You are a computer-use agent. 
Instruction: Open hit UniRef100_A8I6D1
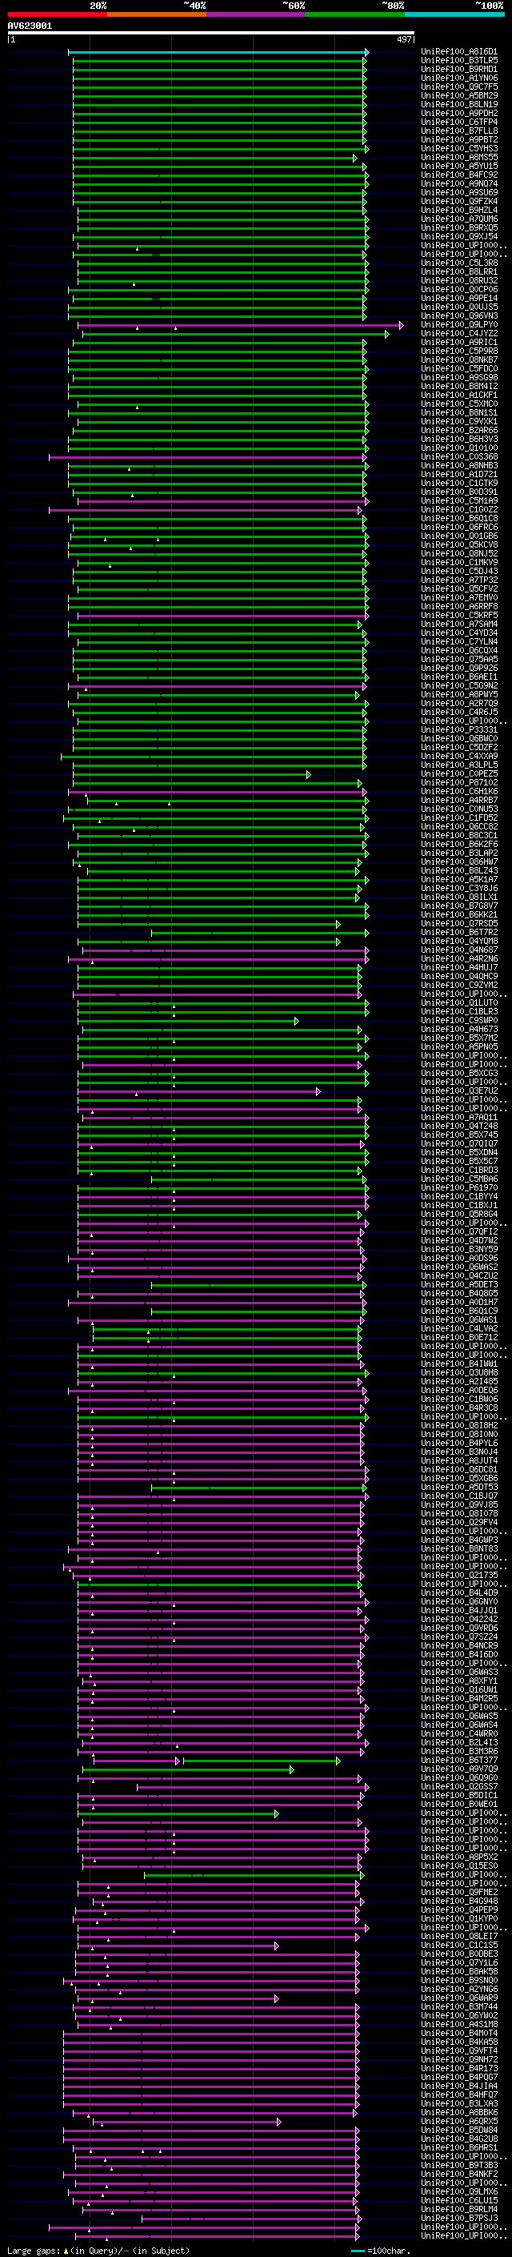coord(459,52)
